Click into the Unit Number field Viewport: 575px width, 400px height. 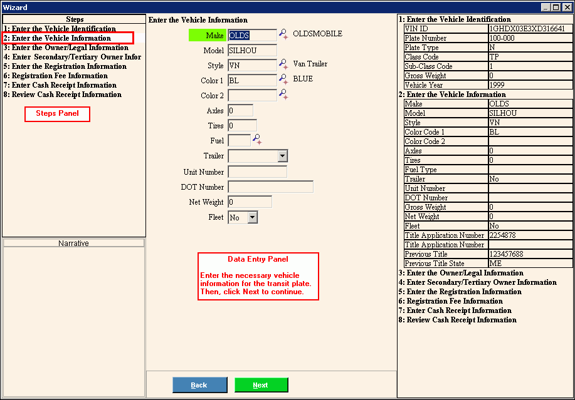(257, 172)
